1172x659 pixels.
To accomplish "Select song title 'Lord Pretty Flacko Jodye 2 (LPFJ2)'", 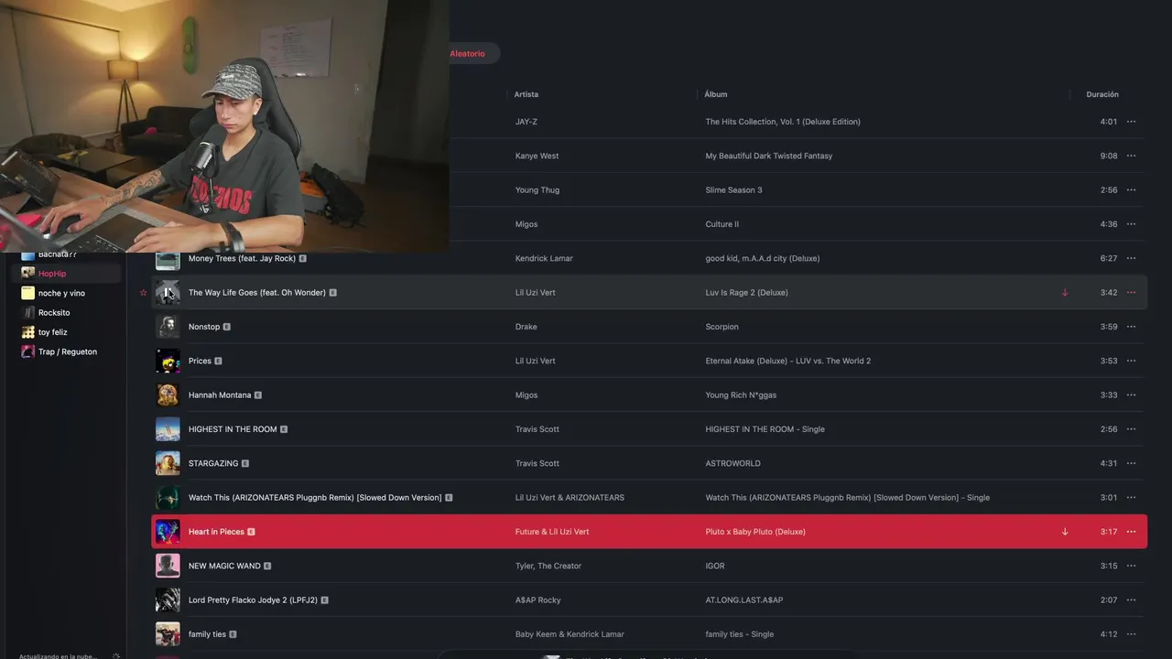I will (253, 600).
